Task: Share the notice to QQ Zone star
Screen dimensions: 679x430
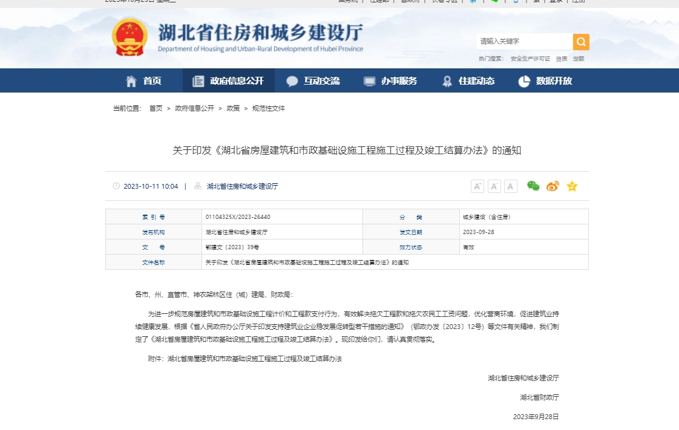Action: pos(572,186)
